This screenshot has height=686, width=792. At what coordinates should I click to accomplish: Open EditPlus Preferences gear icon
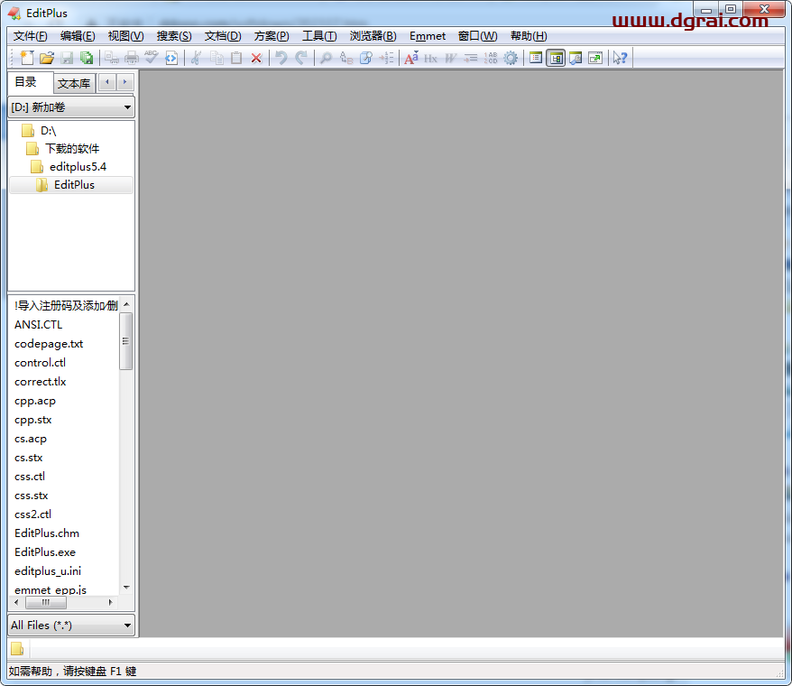510,58
